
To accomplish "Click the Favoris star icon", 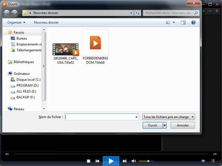I will point(10,32).
